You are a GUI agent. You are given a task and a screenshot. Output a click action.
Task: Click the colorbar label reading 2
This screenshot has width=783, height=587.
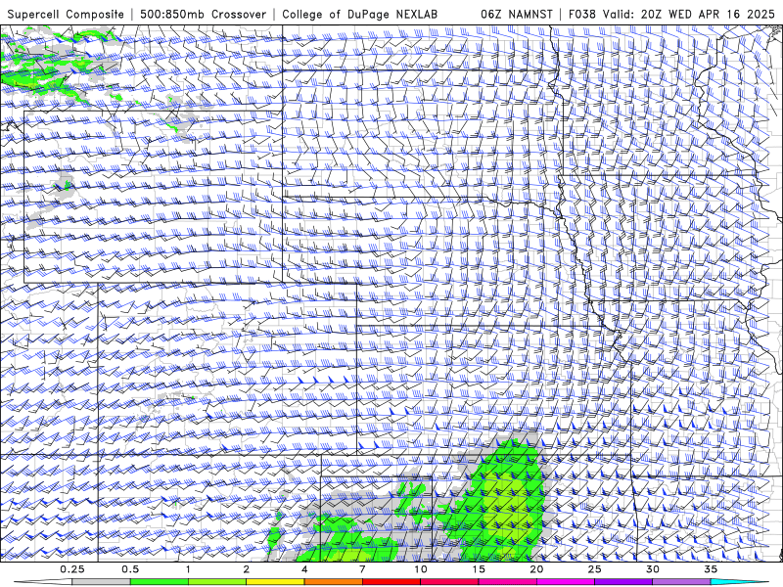pyautogui.click(x=247, y=569)
